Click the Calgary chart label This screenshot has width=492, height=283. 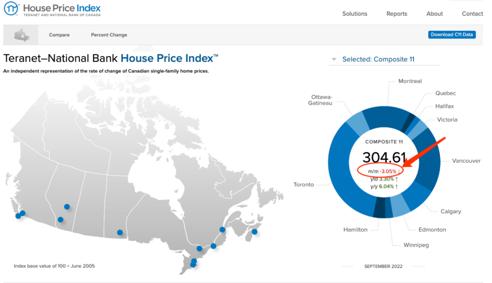click(451, 212)
